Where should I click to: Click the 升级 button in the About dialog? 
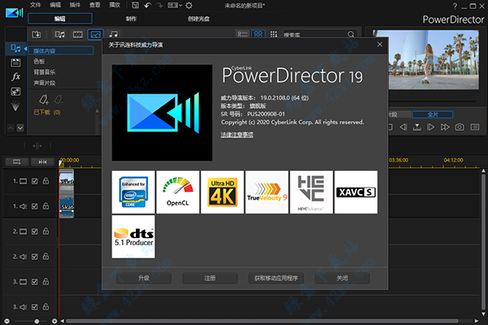tap(144, 278)
